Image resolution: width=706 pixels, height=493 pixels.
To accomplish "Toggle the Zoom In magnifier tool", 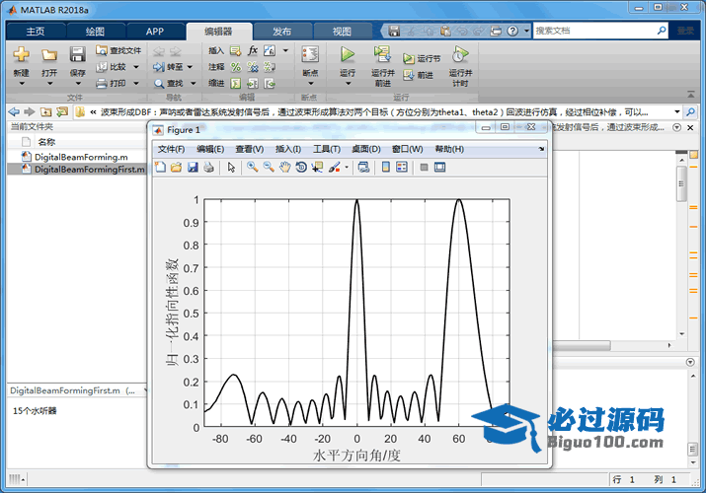I will pos(252,168).
